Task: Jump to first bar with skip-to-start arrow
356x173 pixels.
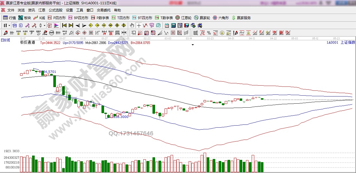Action: point(64,25)
